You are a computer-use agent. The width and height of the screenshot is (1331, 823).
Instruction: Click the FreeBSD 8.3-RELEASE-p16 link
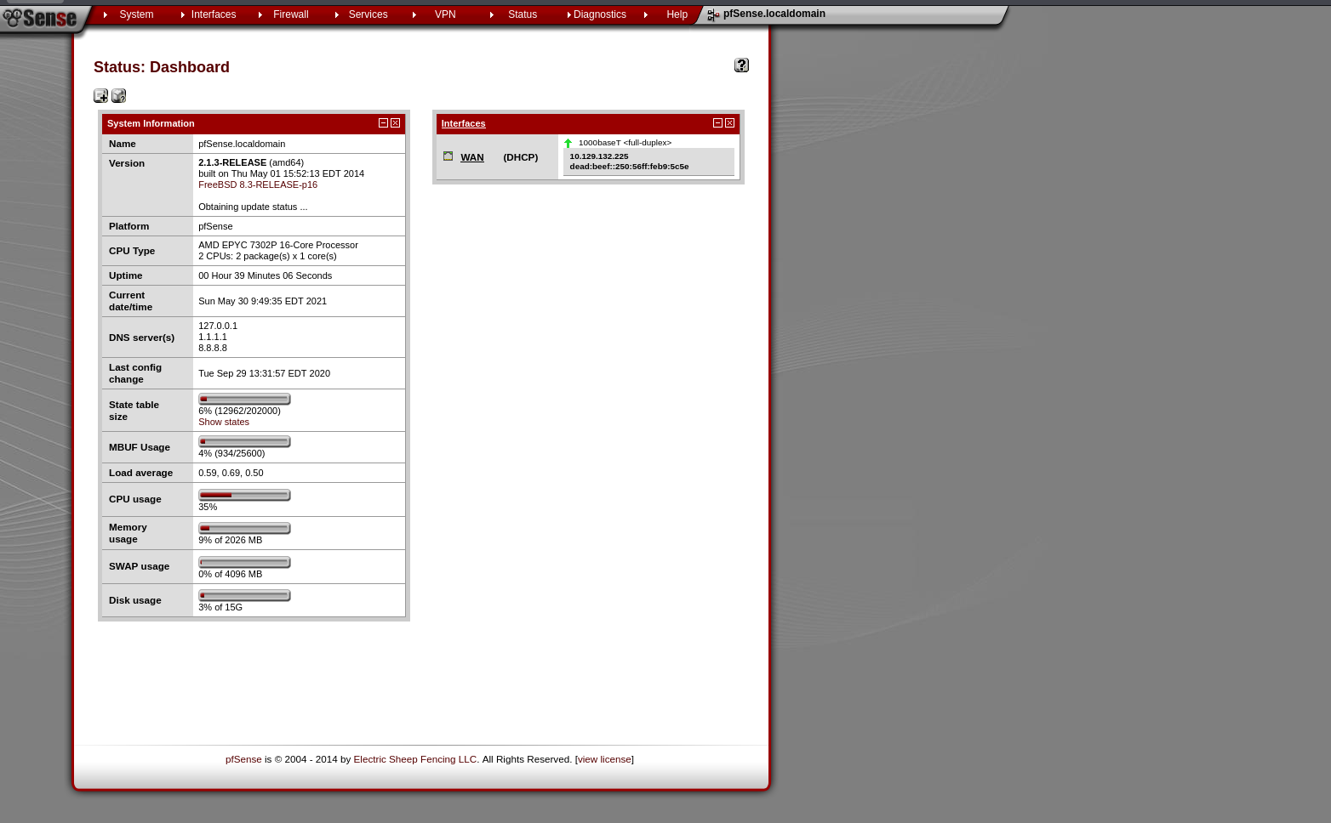(x=258, y=184)
